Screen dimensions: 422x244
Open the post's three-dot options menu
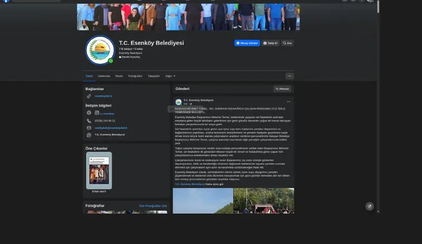[x=289, y=102]
